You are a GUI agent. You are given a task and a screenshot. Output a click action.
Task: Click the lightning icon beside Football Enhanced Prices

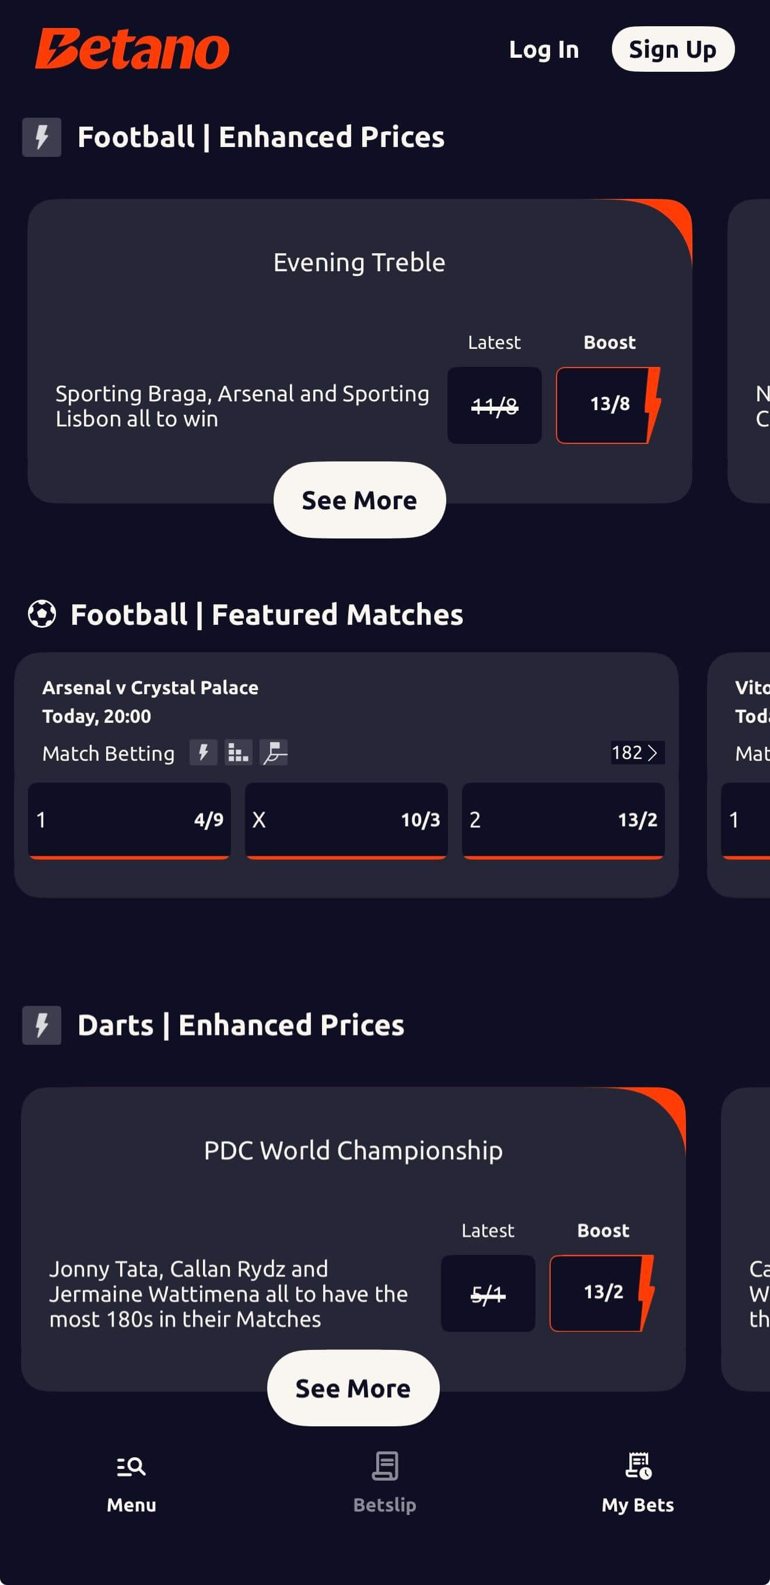42,137
